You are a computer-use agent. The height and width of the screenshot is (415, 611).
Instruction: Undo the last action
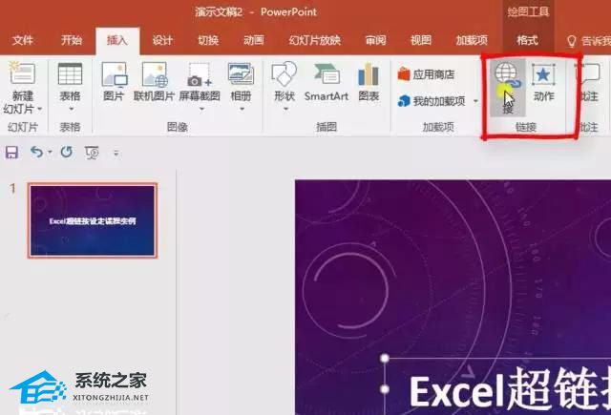[x=36, y=153]
